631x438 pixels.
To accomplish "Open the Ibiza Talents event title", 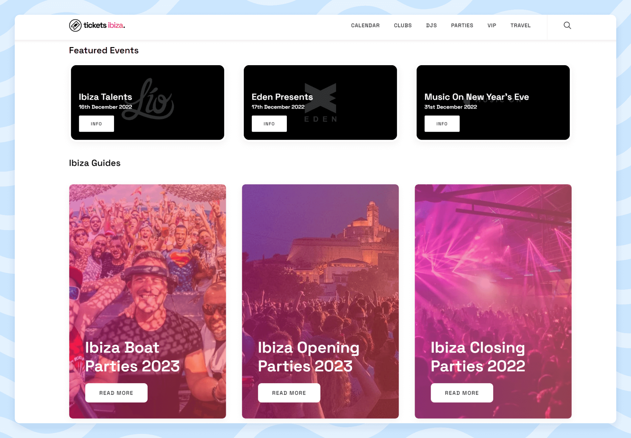I will click(x=105, y=97).
